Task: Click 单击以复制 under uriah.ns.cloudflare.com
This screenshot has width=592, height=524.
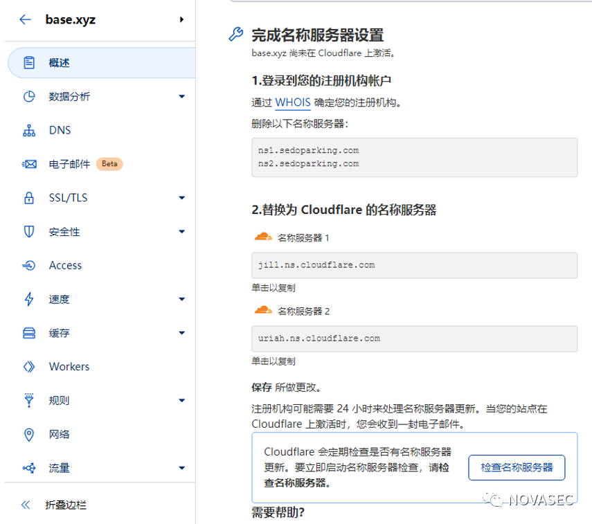Action: [273, 361]
